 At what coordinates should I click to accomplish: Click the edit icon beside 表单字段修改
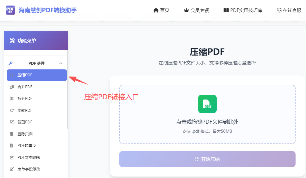coord(12,169)
